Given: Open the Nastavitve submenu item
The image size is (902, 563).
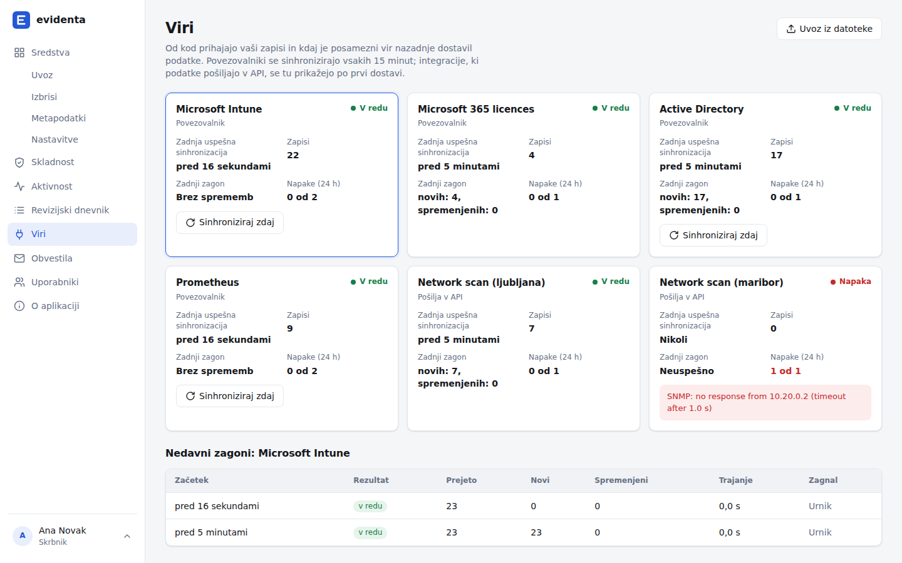Looking at the screenshot, I should 72,139.
